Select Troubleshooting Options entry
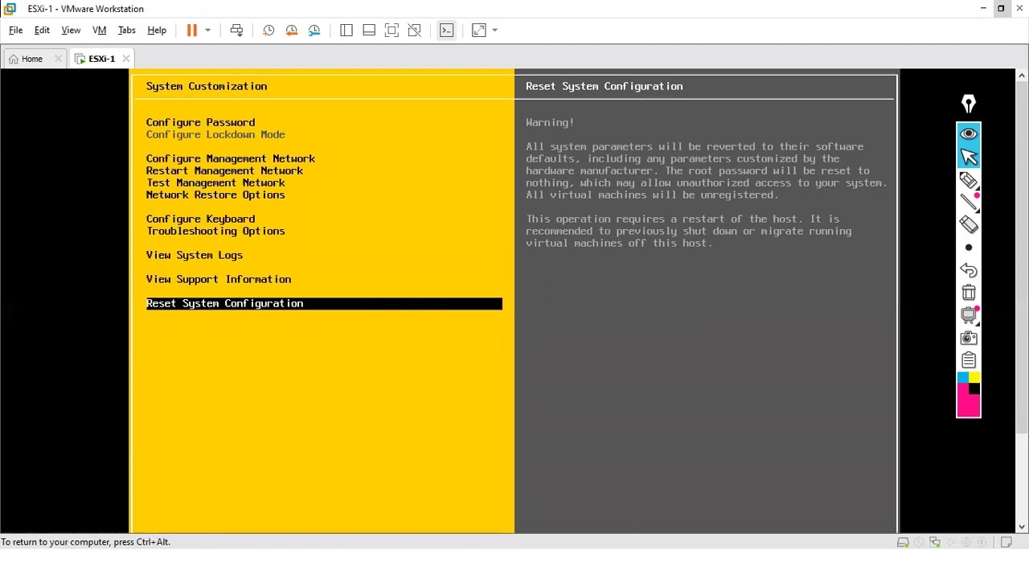Image resolution: width=1029 pixels, height=579 pixels. coord(215,231)
